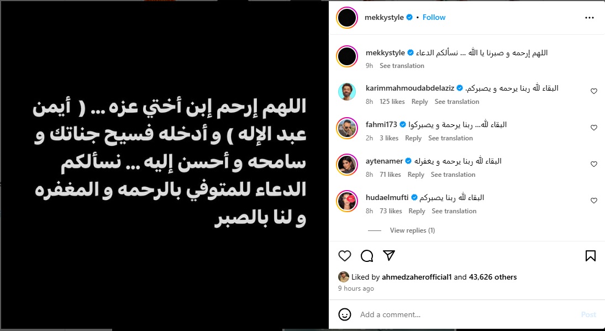The height and width of the screenshot is (331, 605).
Task: Like karimmahmoudabdelaziz's comment
Action: [594, 91]
